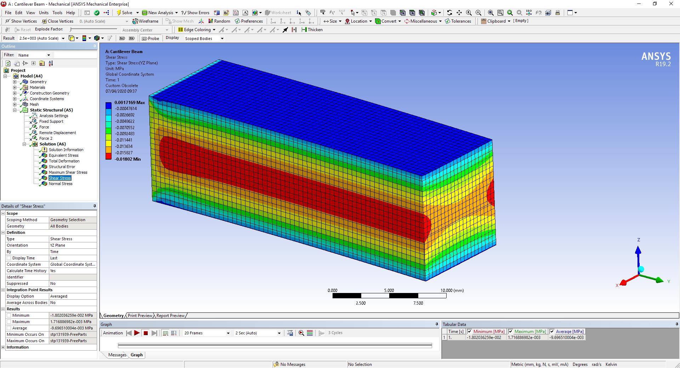Toggle the Average results checkbox in Details

(9, 328)
